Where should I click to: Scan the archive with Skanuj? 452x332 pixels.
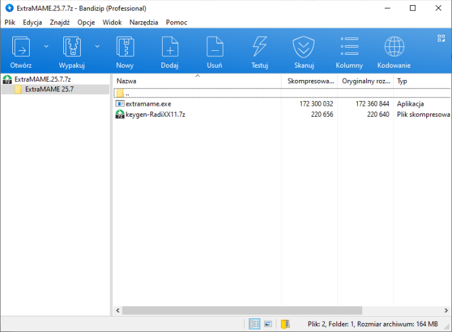coord(304,46)
